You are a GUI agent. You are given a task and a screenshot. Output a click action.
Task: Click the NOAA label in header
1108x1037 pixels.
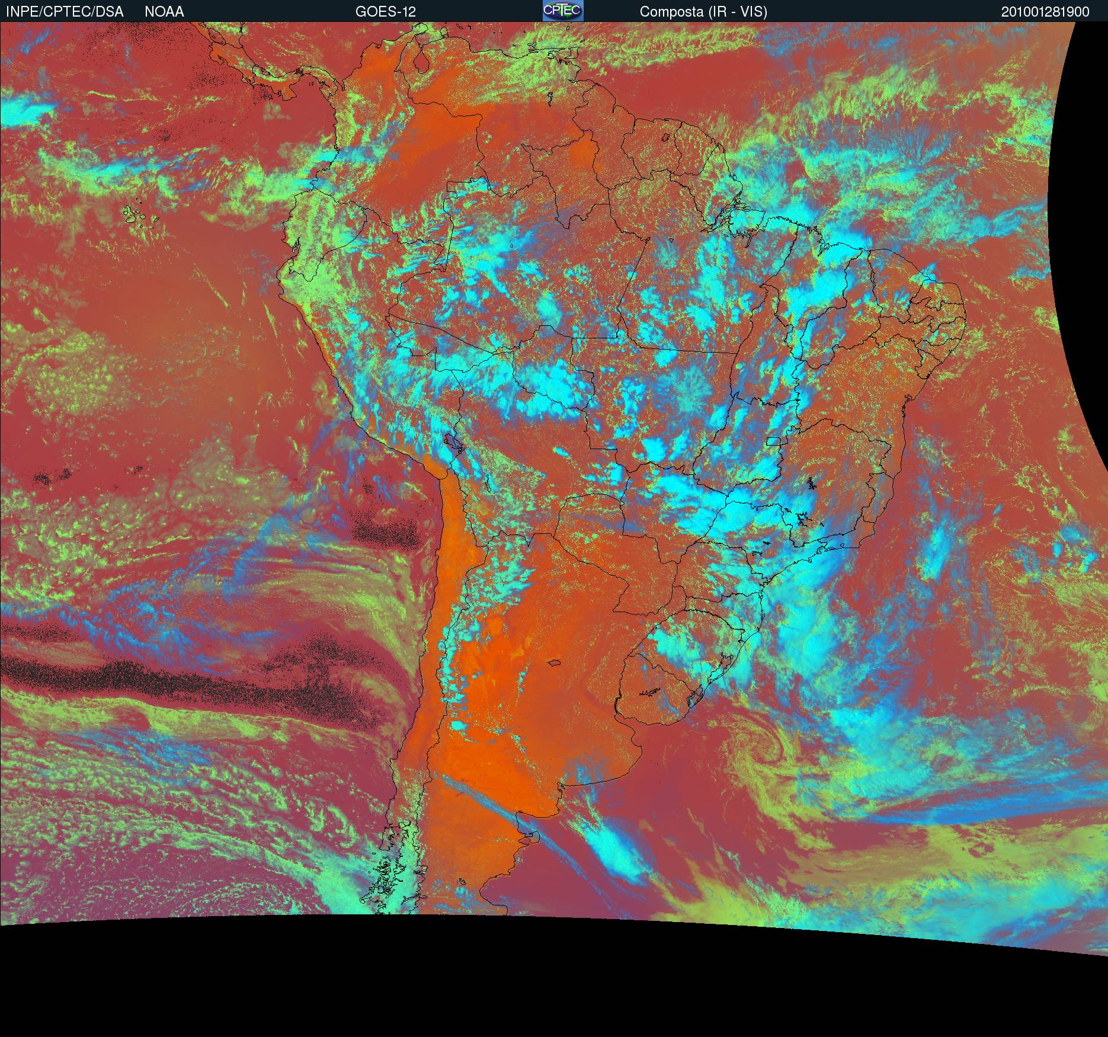pyautogui.click(x=164, y=12)
